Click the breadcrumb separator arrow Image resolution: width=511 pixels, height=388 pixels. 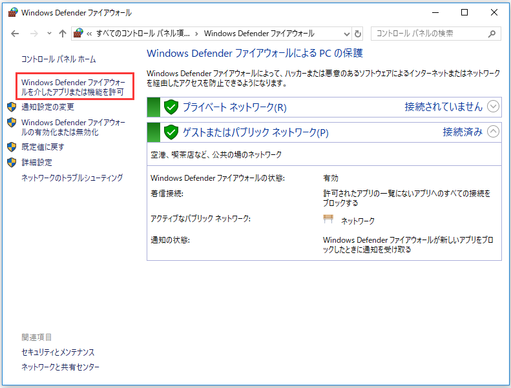196,34
